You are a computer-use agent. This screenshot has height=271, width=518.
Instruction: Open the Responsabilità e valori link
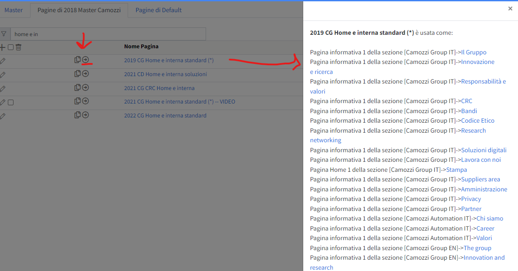coord(483,81)
